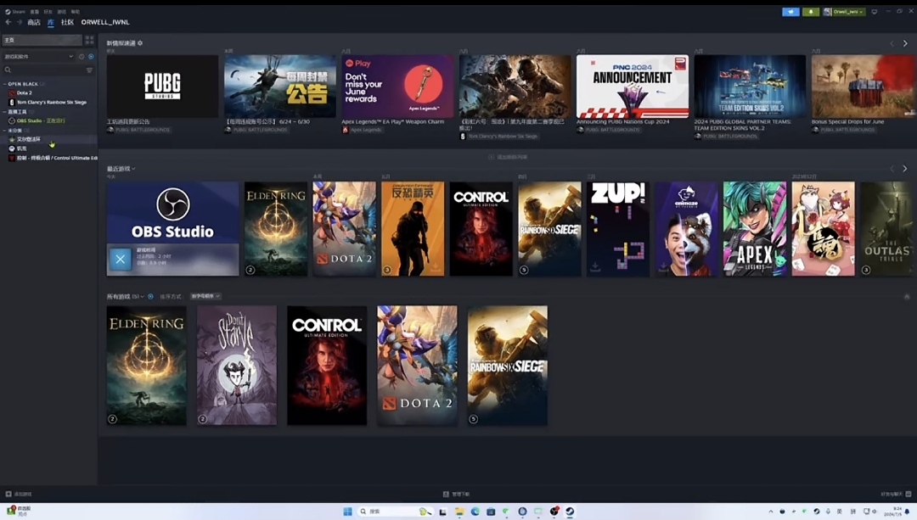917x520 pixels.
Task: Switch to Big Picture mode via monitor icon
Action: 875,12
